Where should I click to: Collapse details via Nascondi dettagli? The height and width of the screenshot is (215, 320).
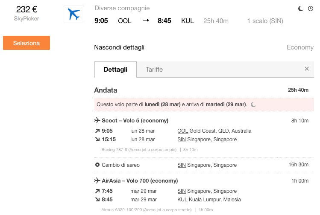pos(119,47)
